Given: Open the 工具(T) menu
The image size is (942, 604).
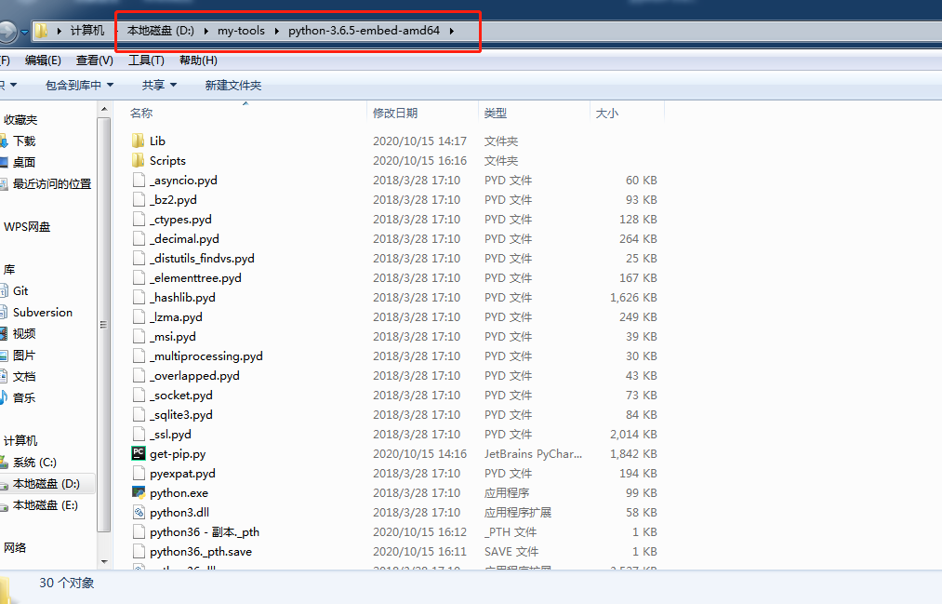Looking at the screenshot, I should pos(146,60).
